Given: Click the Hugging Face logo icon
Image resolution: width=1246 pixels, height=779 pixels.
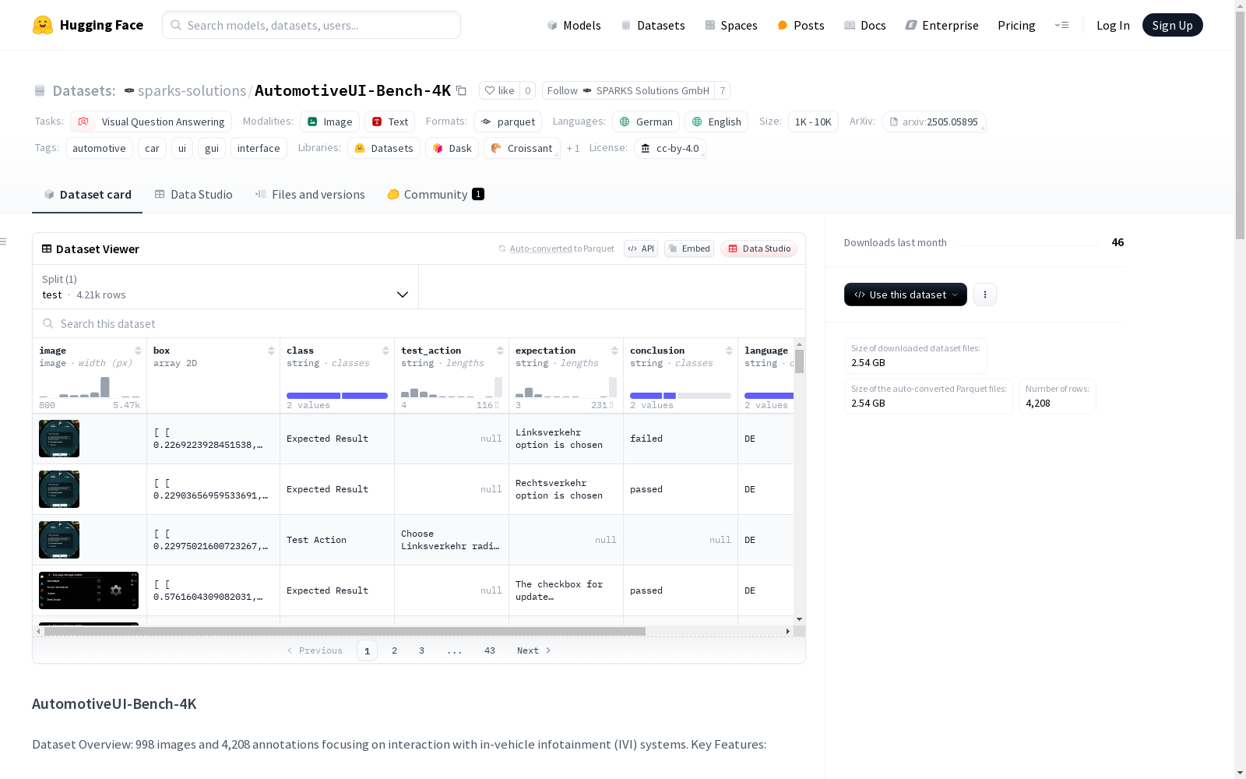Looking at the screenshot, I should [x=43, y=25].
